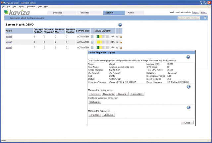
Task: Open the File menu
Action: [x=3, y=7]
